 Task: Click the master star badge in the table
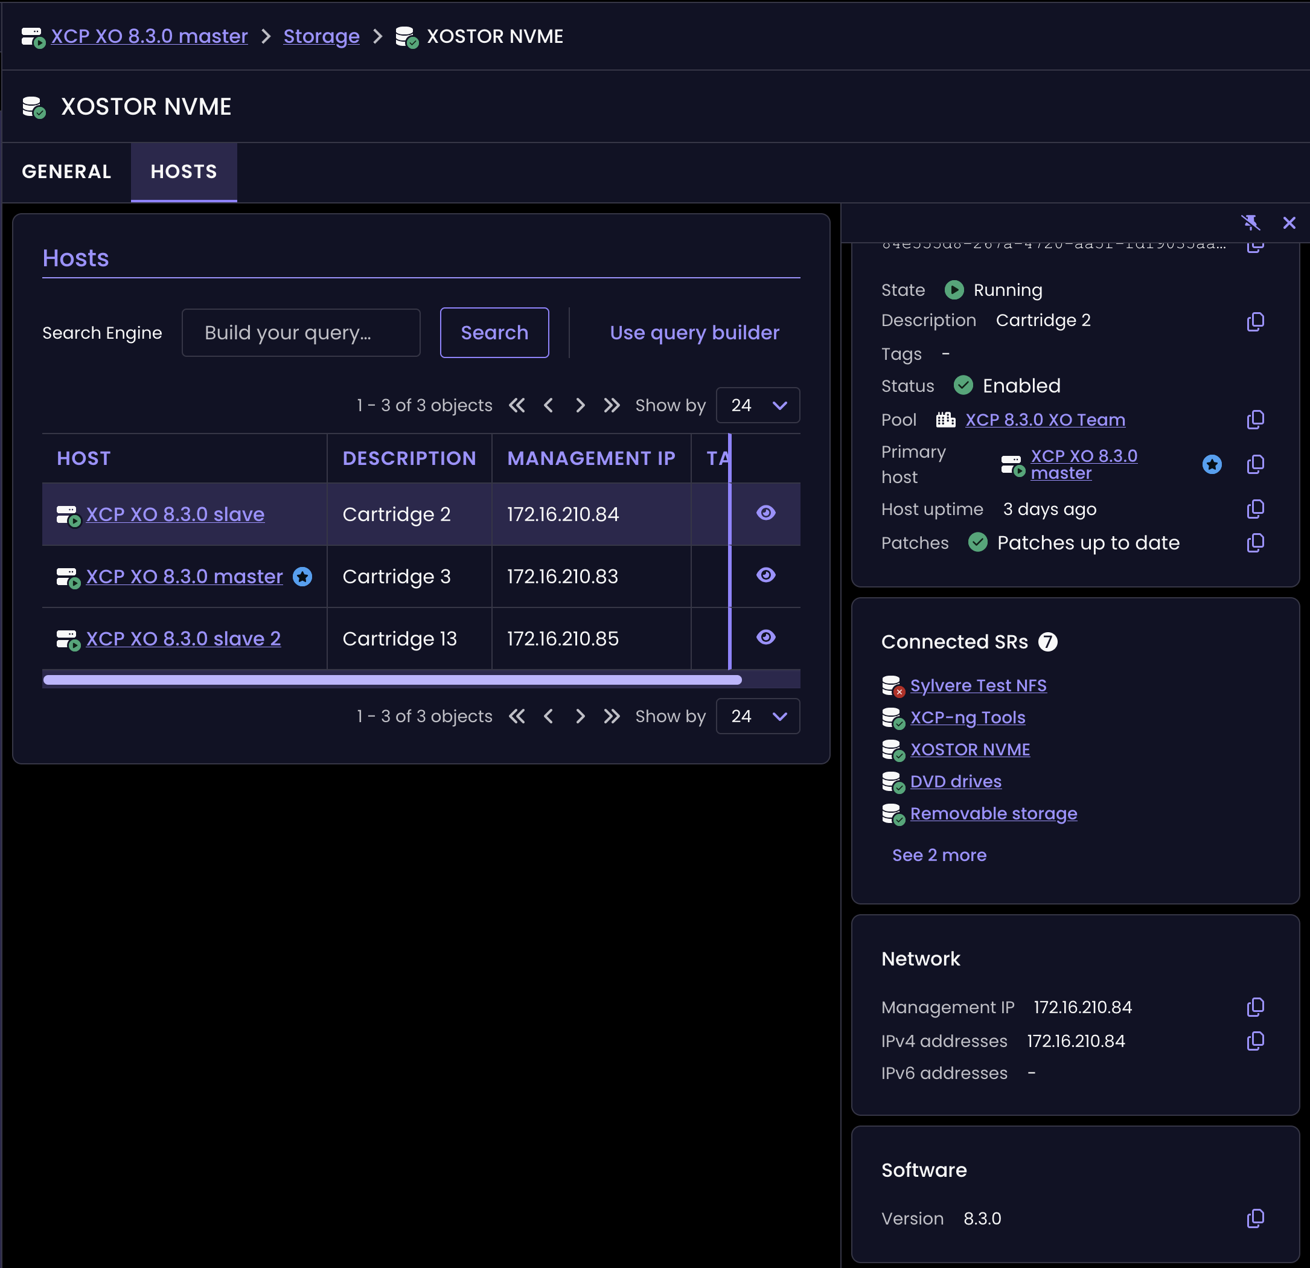pos(302,577)
